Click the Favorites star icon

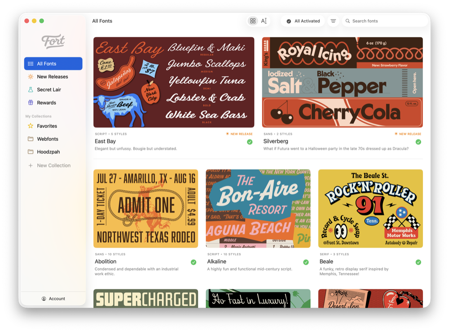pos(31,126)
